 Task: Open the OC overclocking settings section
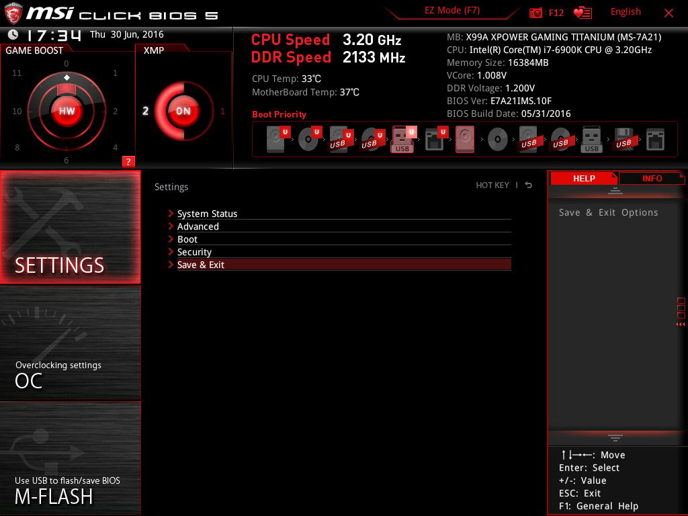pyautogui.click(x=70, y=343)
